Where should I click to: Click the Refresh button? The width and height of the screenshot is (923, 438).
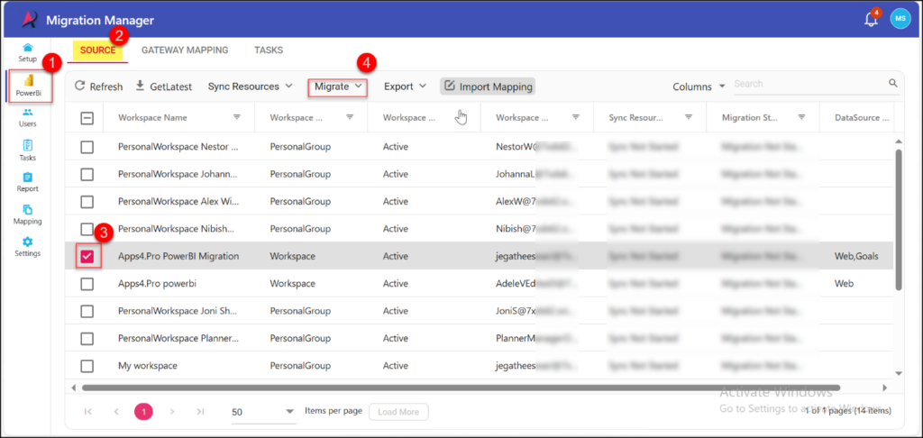pos(98,86)
